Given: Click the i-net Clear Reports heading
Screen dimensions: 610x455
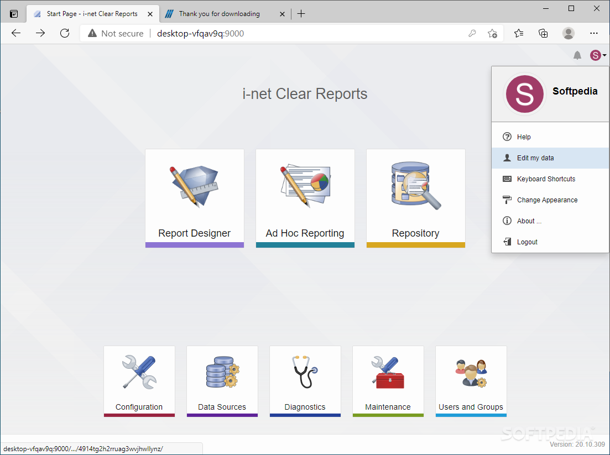Looking at the screenshot, I should (305, 94).
